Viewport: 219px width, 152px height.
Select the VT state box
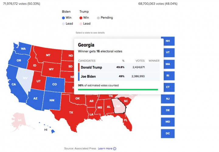pos(168,52)
